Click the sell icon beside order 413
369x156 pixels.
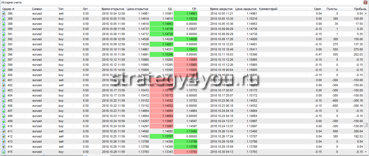coord(4,141)
